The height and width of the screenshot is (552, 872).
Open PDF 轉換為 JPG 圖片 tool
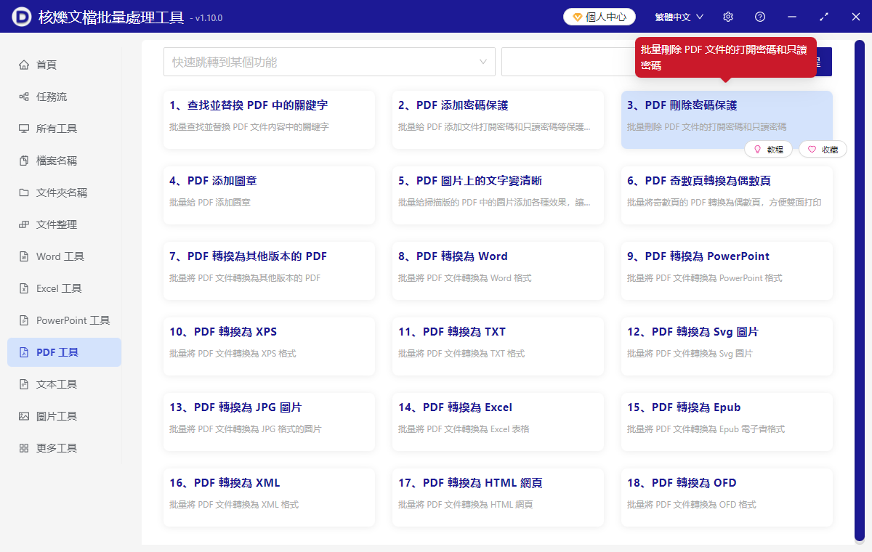coord(270,422)
